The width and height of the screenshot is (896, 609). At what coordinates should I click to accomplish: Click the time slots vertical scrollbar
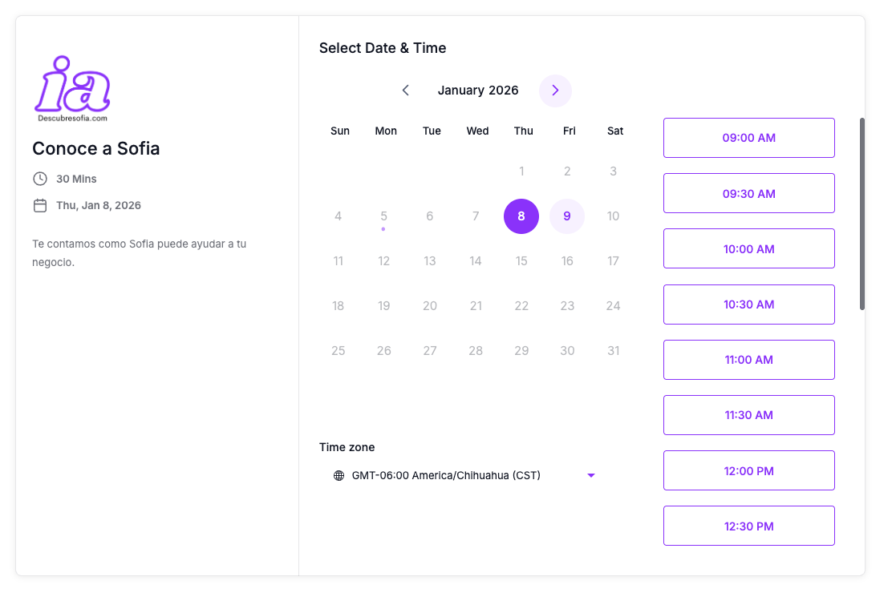[862, 214]
